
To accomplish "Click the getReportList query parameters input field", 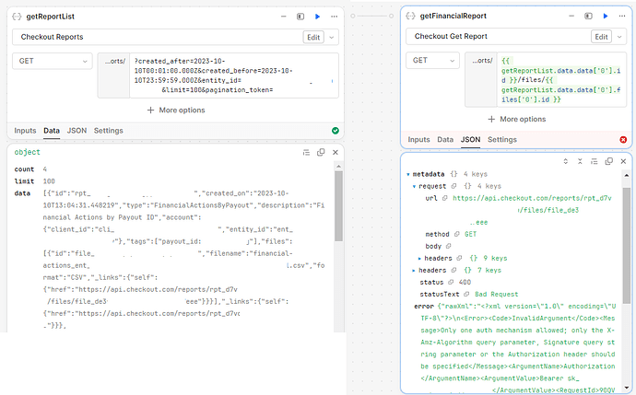I will (234, 76).
